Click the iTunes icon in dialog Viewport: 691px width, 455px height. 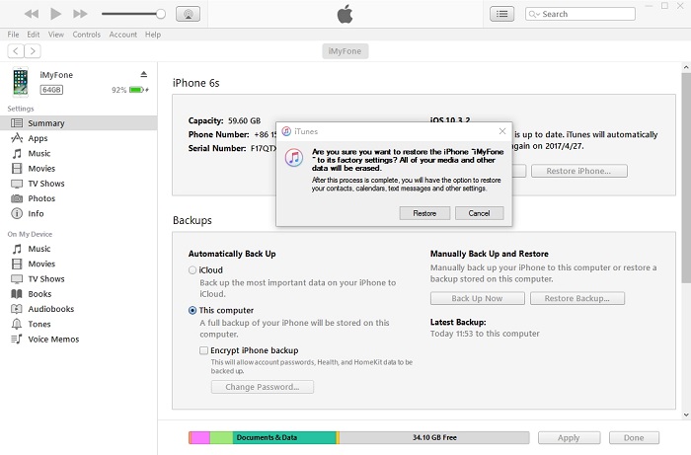click(x=294, y=158)
